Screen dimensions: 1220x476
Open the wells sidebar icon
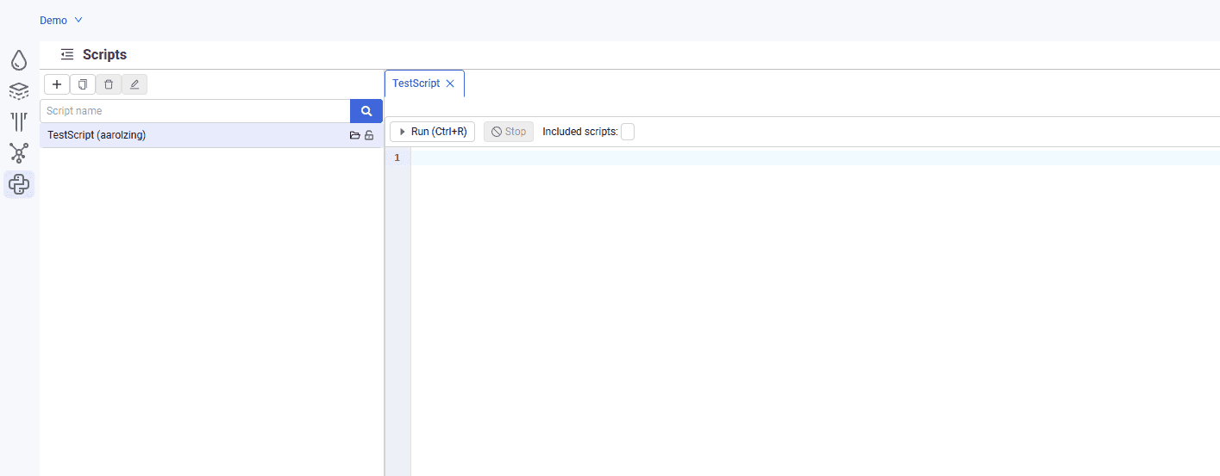[19, 121]
